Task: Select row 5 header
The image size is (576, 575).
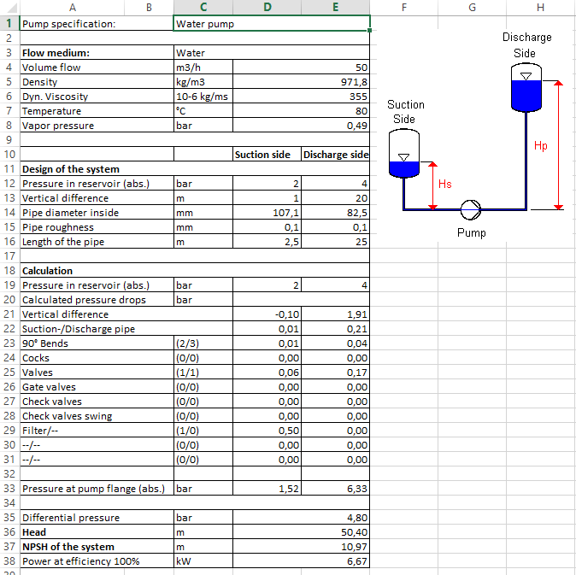Action: (9, 81)
